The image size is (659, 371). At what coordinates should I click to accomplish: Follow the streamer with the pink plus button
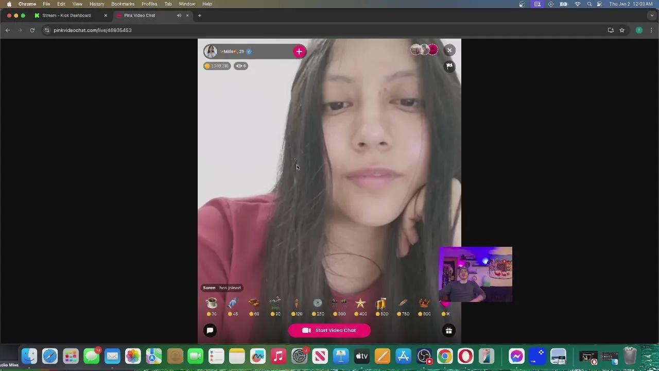(299, 52)
